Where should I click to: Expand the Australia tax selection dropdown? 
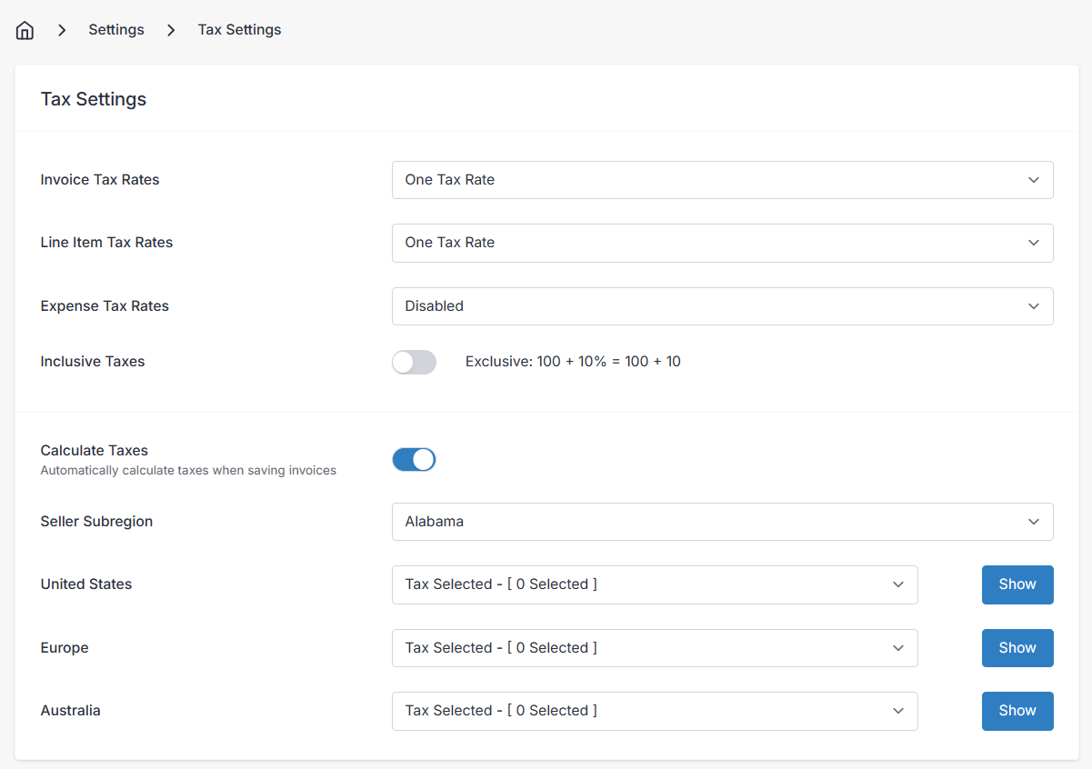point(654,711)
